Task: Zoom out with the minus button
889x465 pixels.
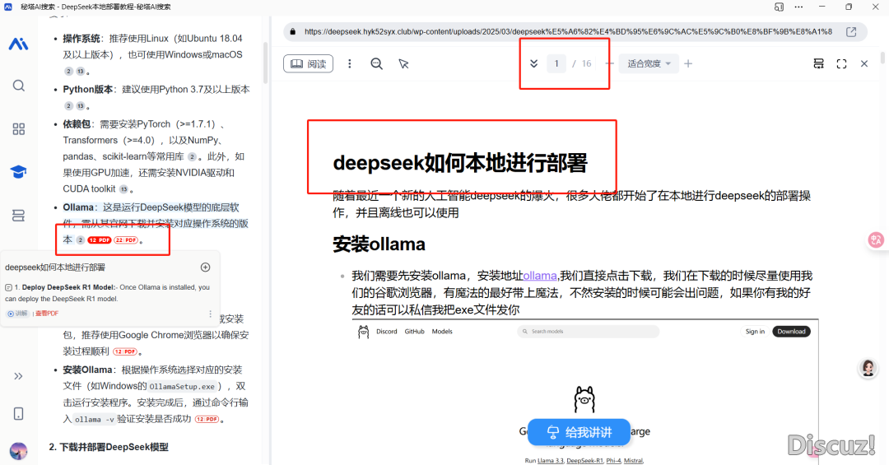Action: (609, 63)
